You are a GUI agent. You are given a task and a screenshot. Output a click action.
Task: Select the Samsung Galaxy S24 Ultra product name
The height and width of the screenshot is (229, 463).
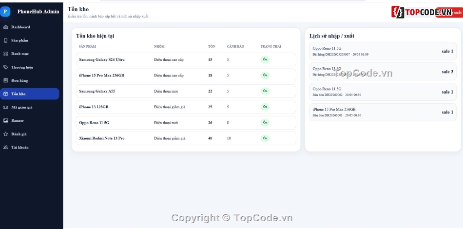coord(102,59)
